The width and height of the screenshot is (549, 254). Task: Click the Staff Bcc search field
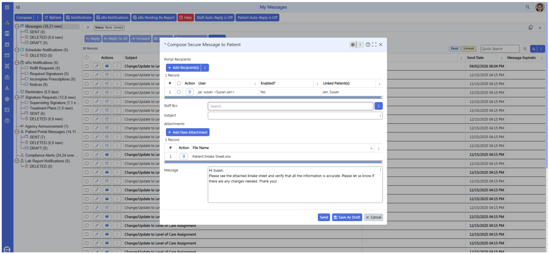(x=290, y=106)
